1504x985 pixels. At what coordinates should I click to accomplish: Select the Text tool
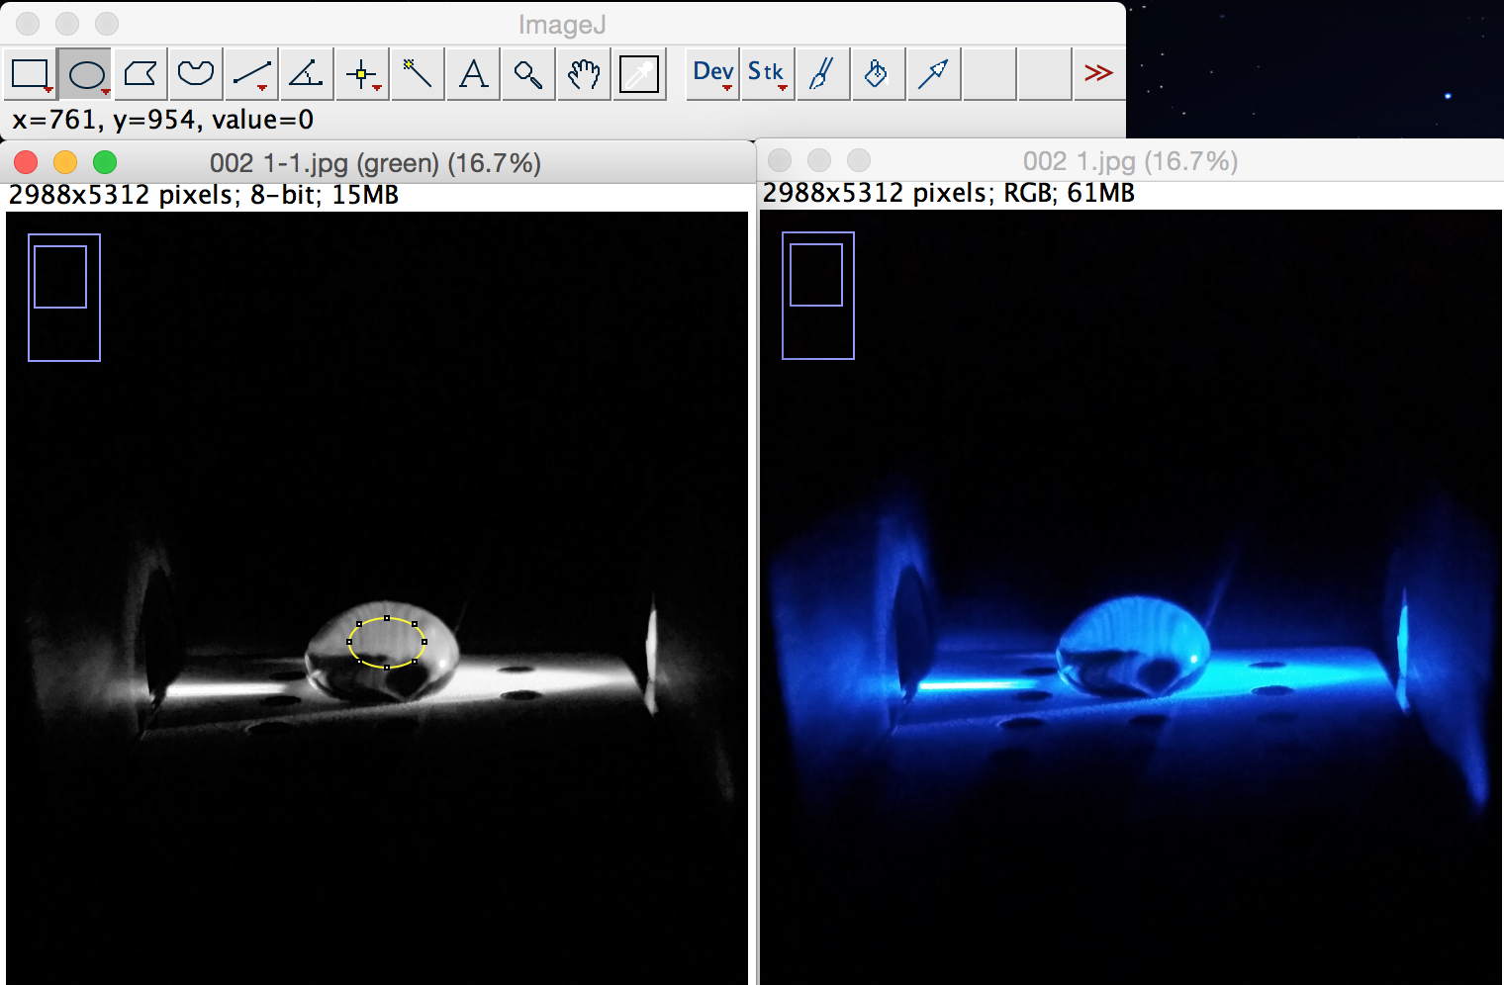click(473, 74)
